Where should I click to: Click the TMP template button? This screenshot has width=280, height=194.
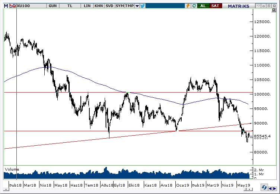pyautogui.click(x=129, y=6)
